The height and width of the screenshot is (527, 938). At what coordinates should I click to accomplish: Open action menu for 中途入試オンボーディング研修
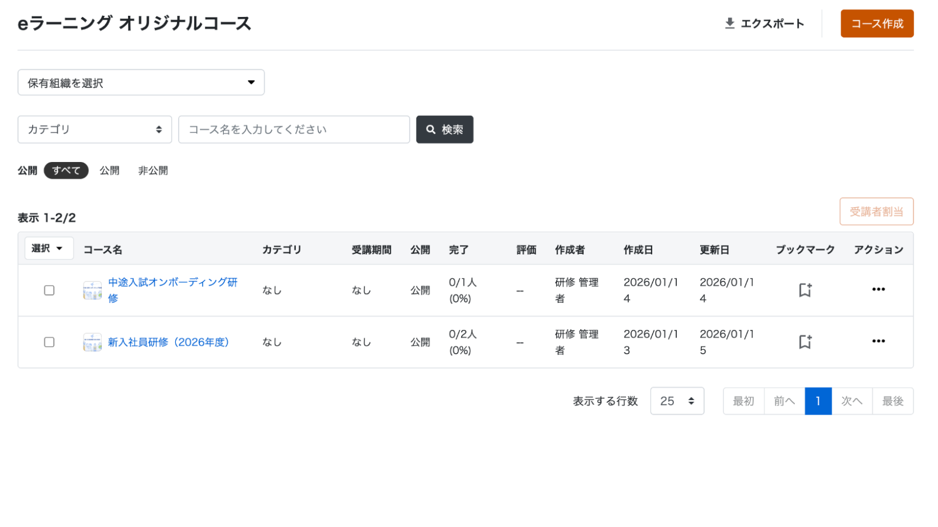click(x=878, y=289)
